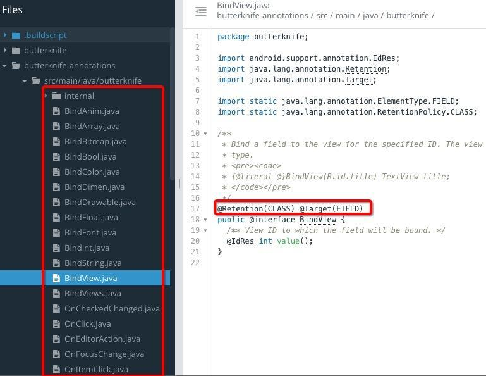This screenshot has width=486, height=376.
Task: Click the BindBool.java file icon
Action: (56, 157)
